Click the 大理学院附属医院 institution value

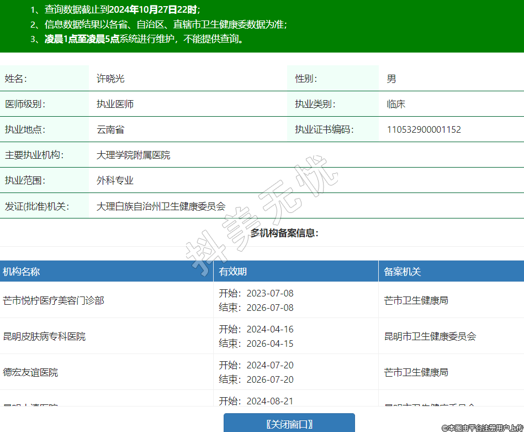click(133, 155)
